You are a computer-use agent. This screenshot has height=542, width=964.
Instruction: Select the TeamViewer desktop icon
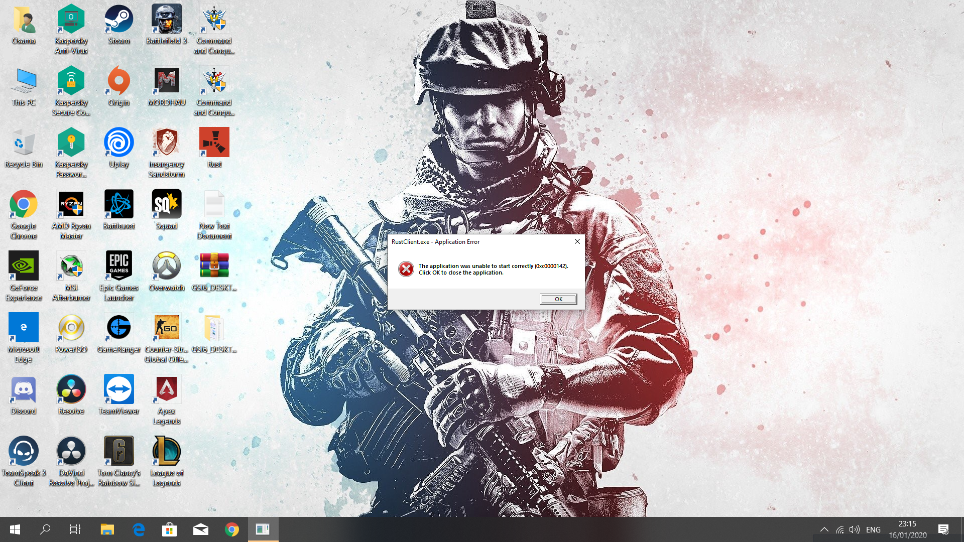(119, 389)
